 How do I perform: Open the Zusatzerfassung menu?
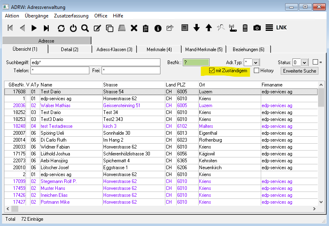click(71, 16)
